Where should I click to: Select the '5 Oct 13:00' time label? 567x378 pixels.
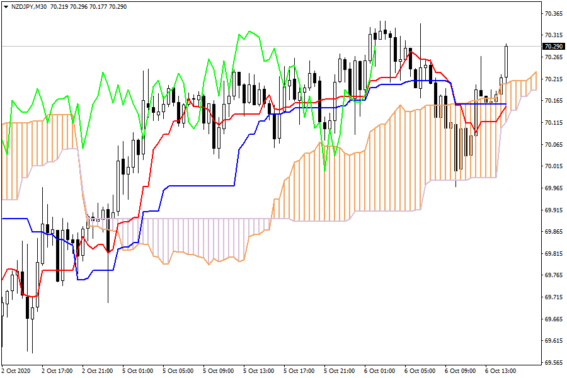[x=259, y=371]
